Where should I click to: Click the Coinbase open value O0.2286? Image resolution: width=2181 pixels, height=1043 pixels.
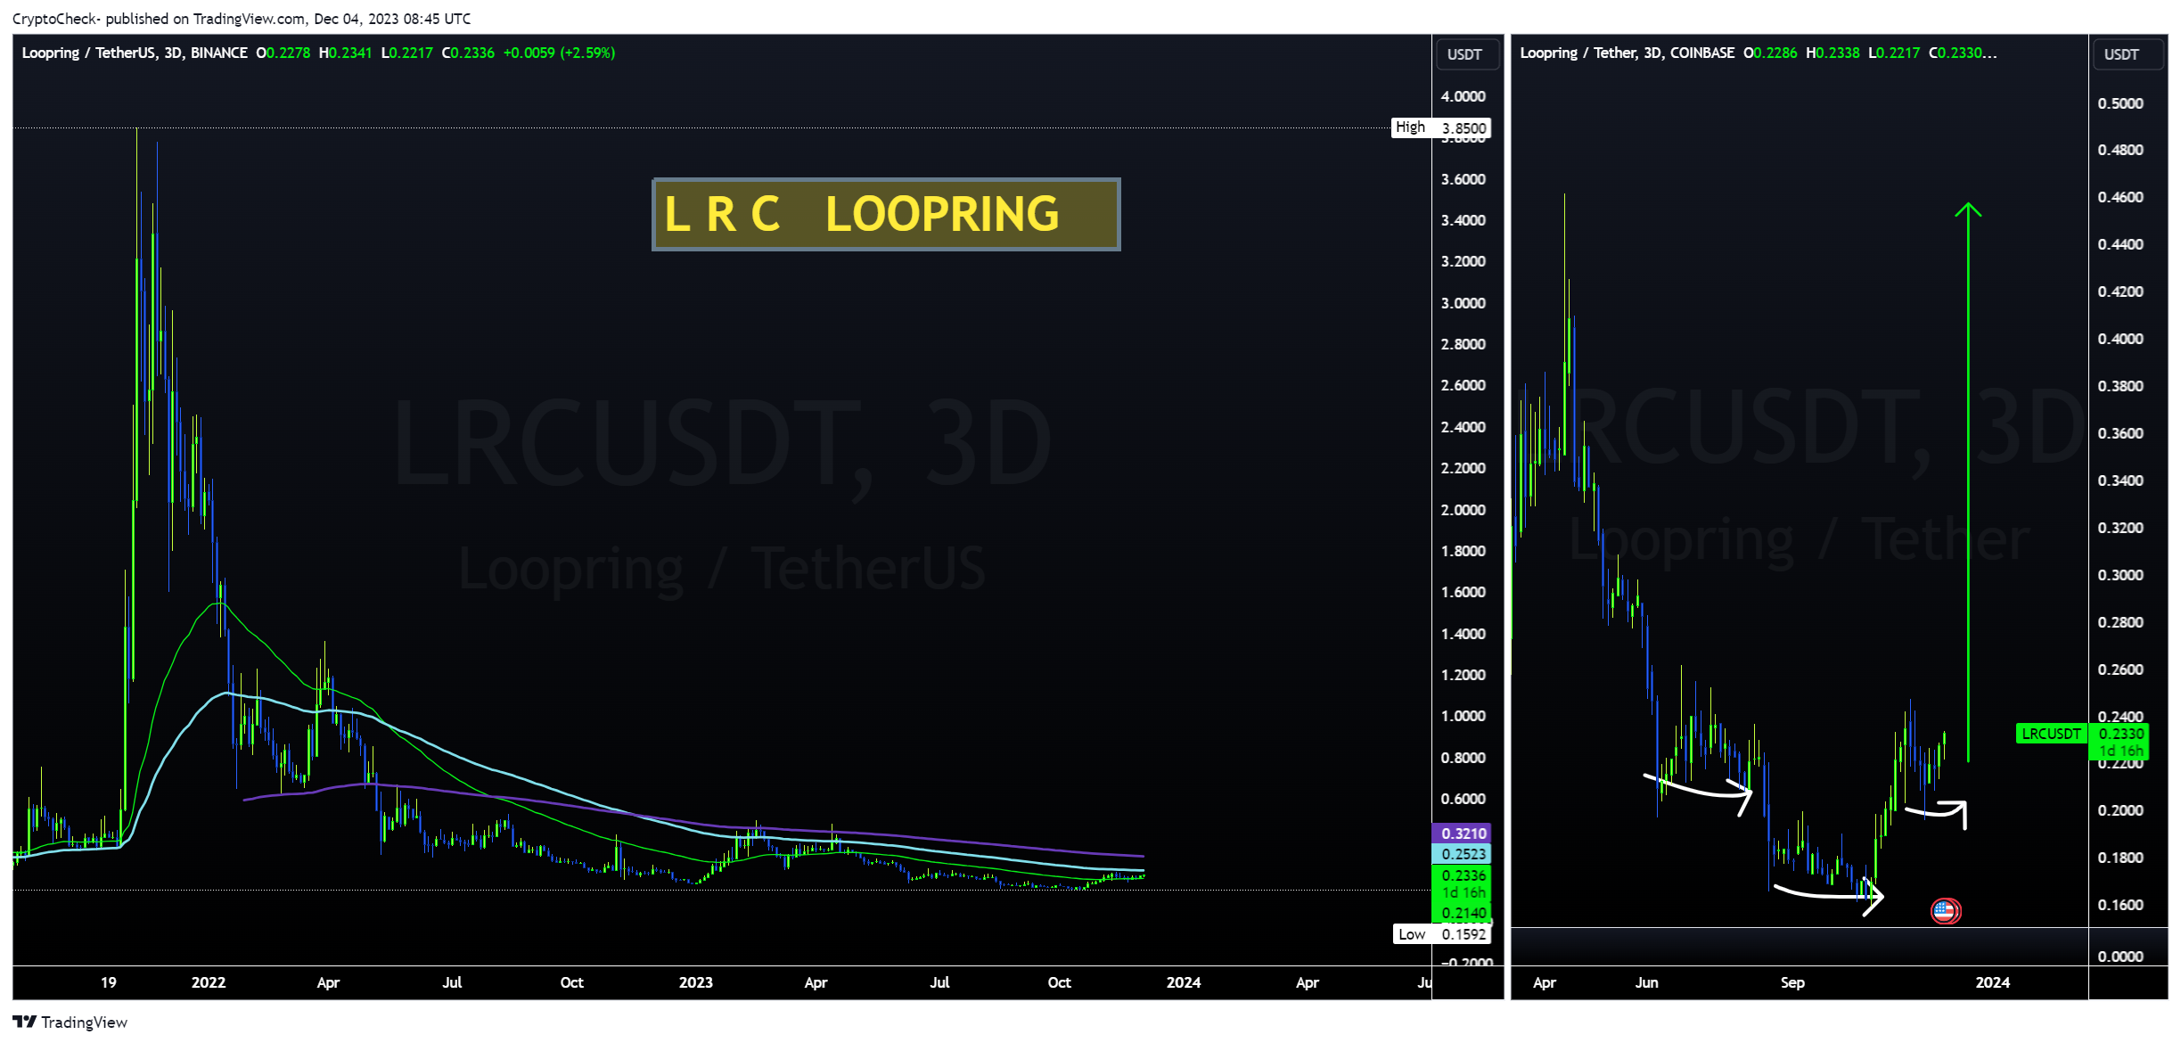click(x=1770, y=53)
